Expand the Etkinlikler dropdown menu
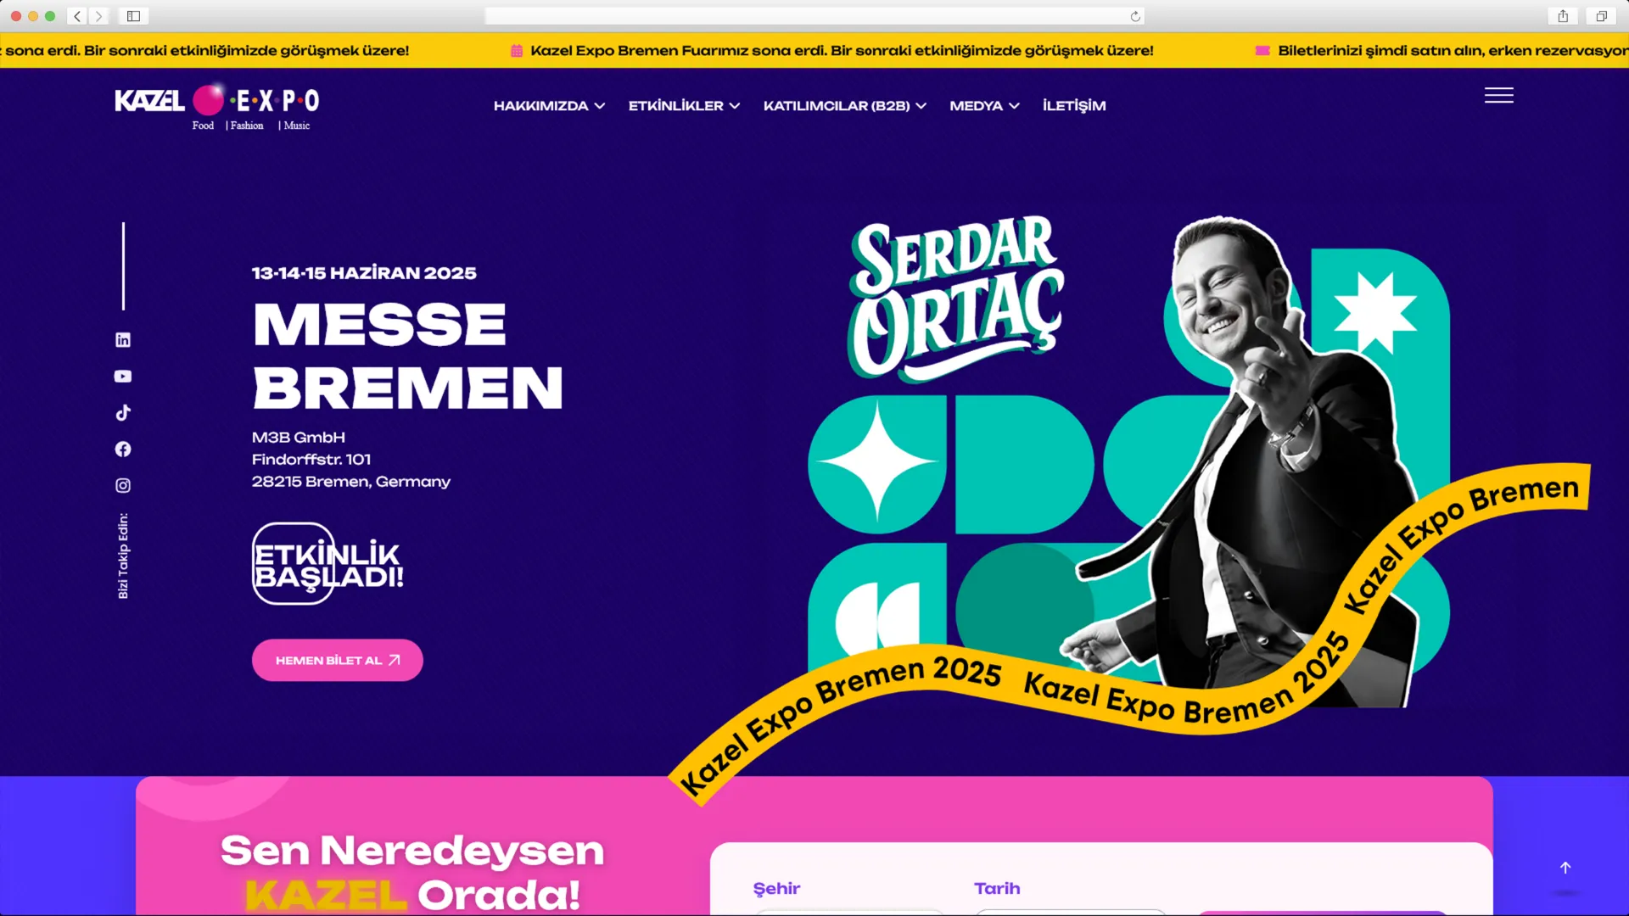 (x=684, y=106)
